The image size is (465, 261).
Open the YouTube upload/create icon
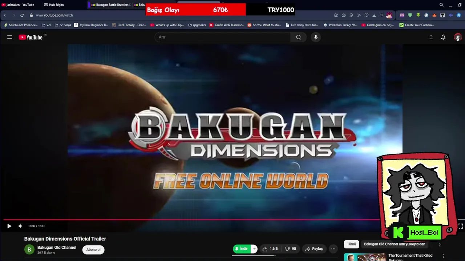431,37
